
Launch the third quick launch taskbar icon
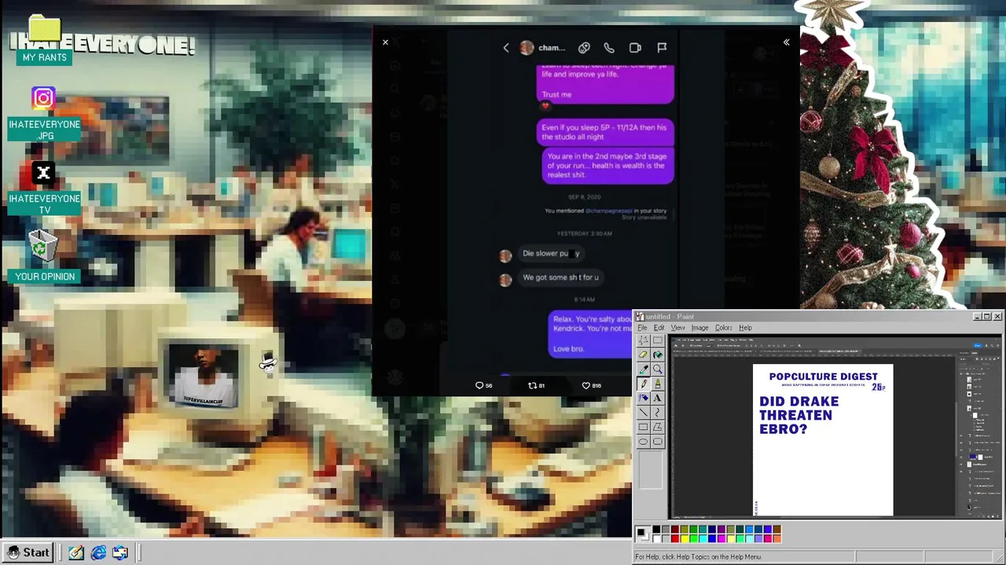point(120,552)
